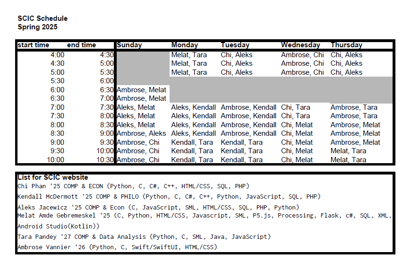The image size is (411, 262).
Task: Click the 'Tara Pandey '27 COMP & Data Analysis' line
Action: (x=144, y=237)
